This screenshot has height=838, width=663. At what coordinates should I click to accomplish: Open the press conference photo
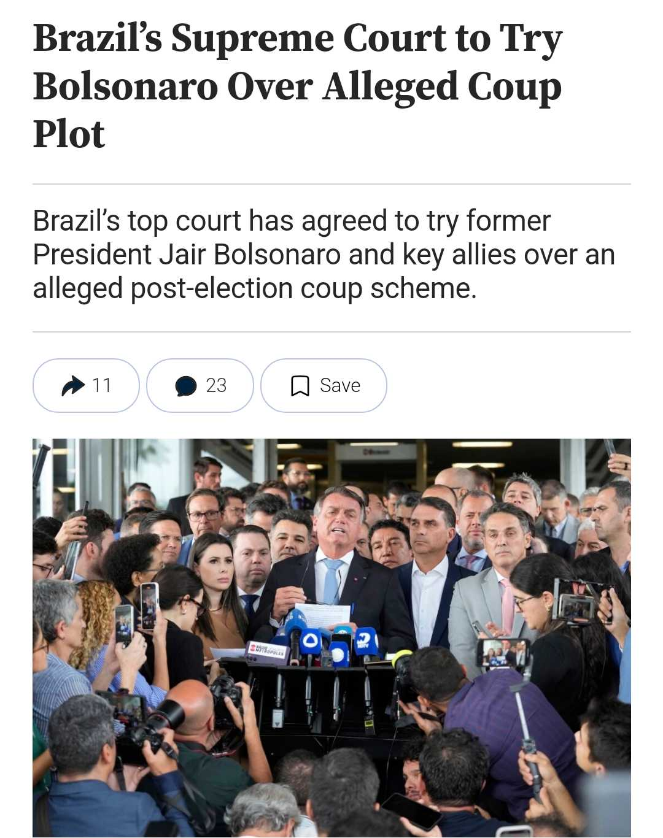click(331, 638)
